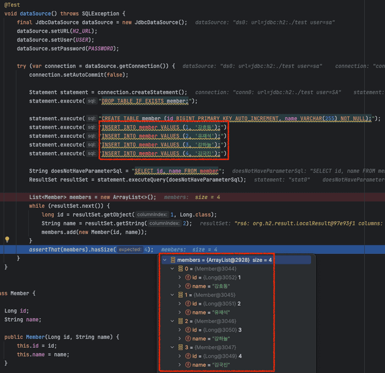Click connection.setAutoCommit(false) line
385x373 pixels.
tap(79, 75)
